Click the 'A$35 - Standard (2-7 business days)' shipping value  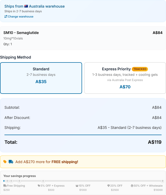click(x=129, y=128)
